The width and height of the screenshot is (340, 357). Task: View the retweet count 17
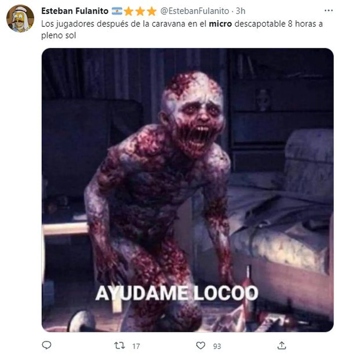[136, 346]
